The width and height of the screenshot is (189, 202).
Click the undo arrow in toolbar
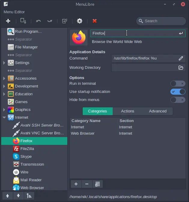coord(38,21)
